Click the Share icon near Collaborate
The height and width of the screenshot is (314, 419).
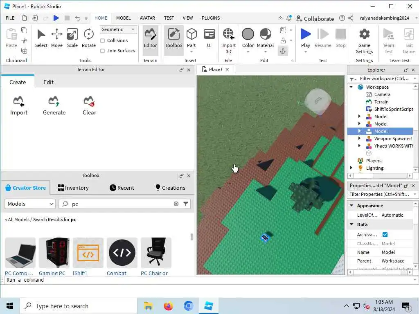click(351, 18)
